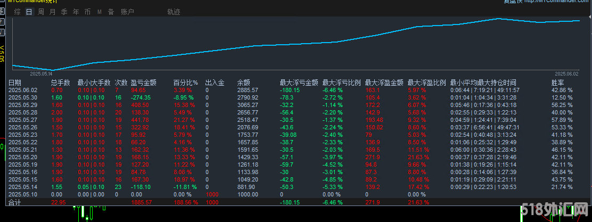Click the 408.50 profit amount
Screen dimensions: 592x222
(139, 105)
